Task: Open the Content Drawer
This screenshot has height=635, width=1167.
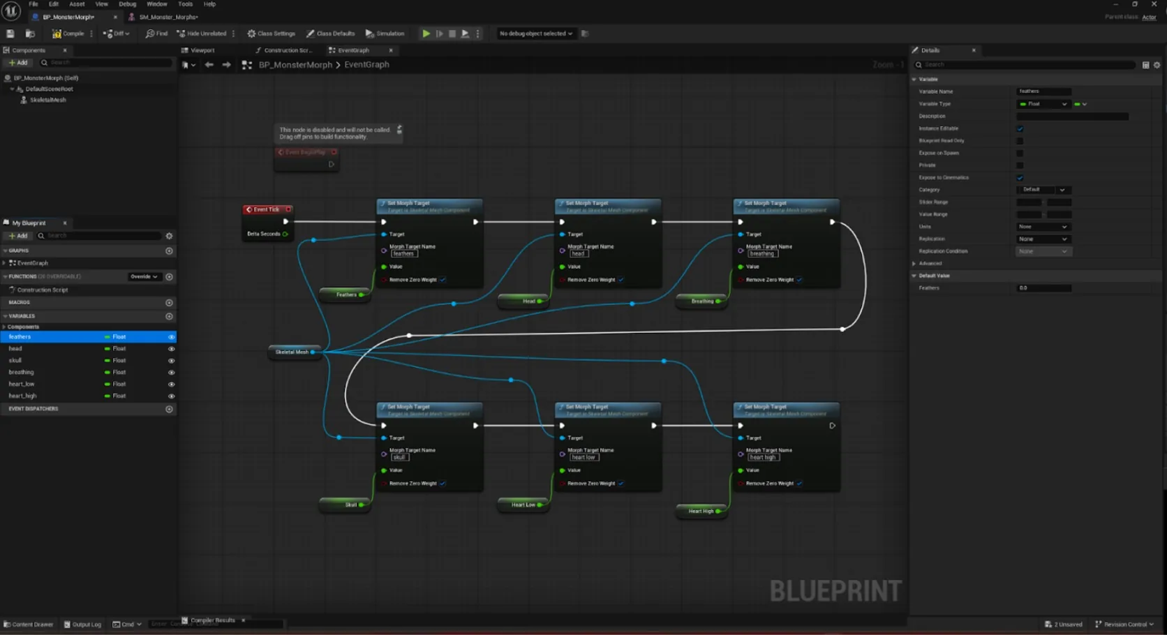Action: pyautogui.click(x=29, y=625)
